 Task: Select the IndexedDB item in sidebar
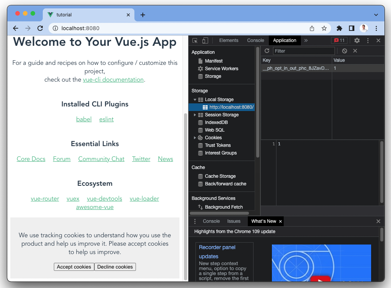tap(216, 122)
